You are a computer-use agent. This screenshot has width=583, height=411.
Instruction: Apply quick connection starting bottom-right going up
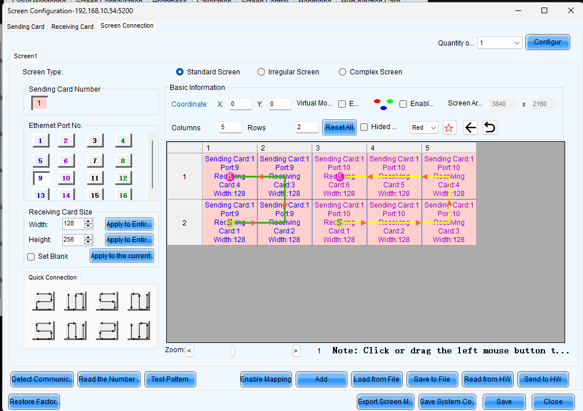[139, 330]
